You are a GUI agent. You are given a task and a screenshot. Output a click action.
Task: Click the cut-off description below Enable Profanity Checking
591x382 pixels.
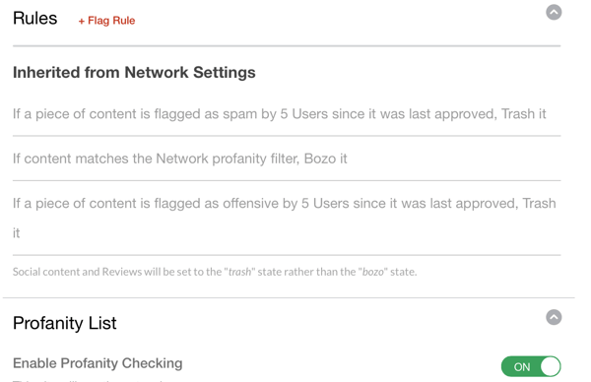tap(88, 380)
